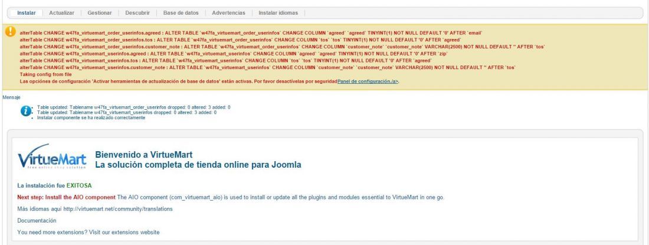This screenshot has height=245, width=649.
Task: Open the Documentación link
Action: point(37,221)
